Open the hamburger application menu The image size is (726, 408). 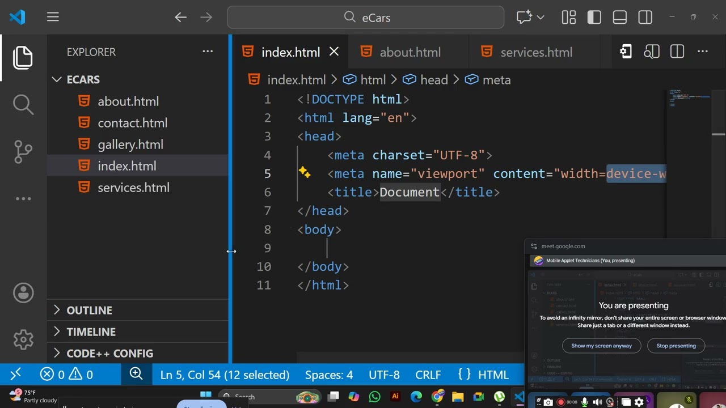click(53, 17)
